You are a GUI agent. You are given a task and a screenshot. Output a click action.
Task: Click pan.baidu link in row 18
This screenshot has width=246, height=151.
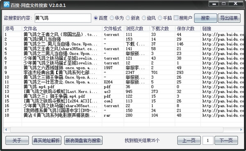pyautogui.click(x=223, y=115)
